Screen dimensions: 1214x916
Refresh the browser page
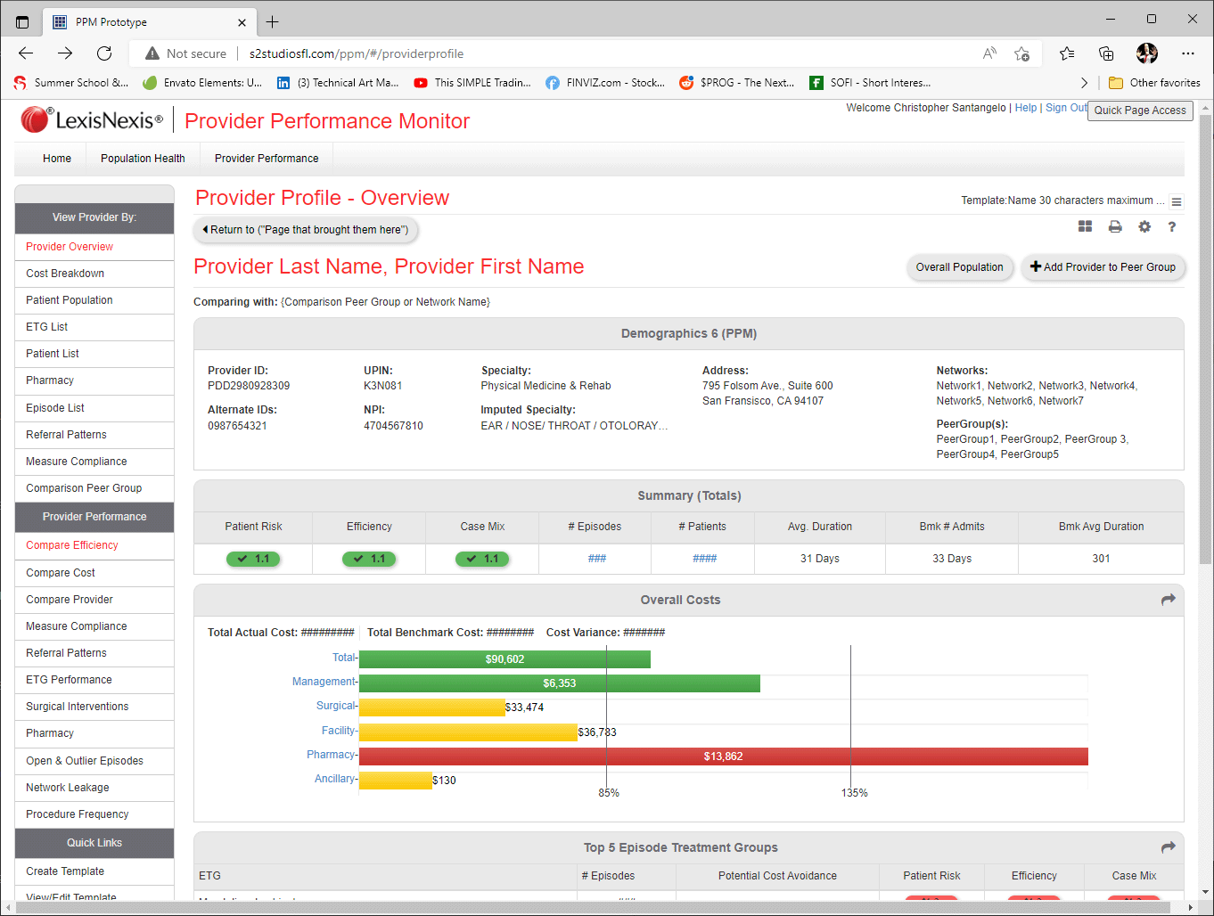click(104, 53)
